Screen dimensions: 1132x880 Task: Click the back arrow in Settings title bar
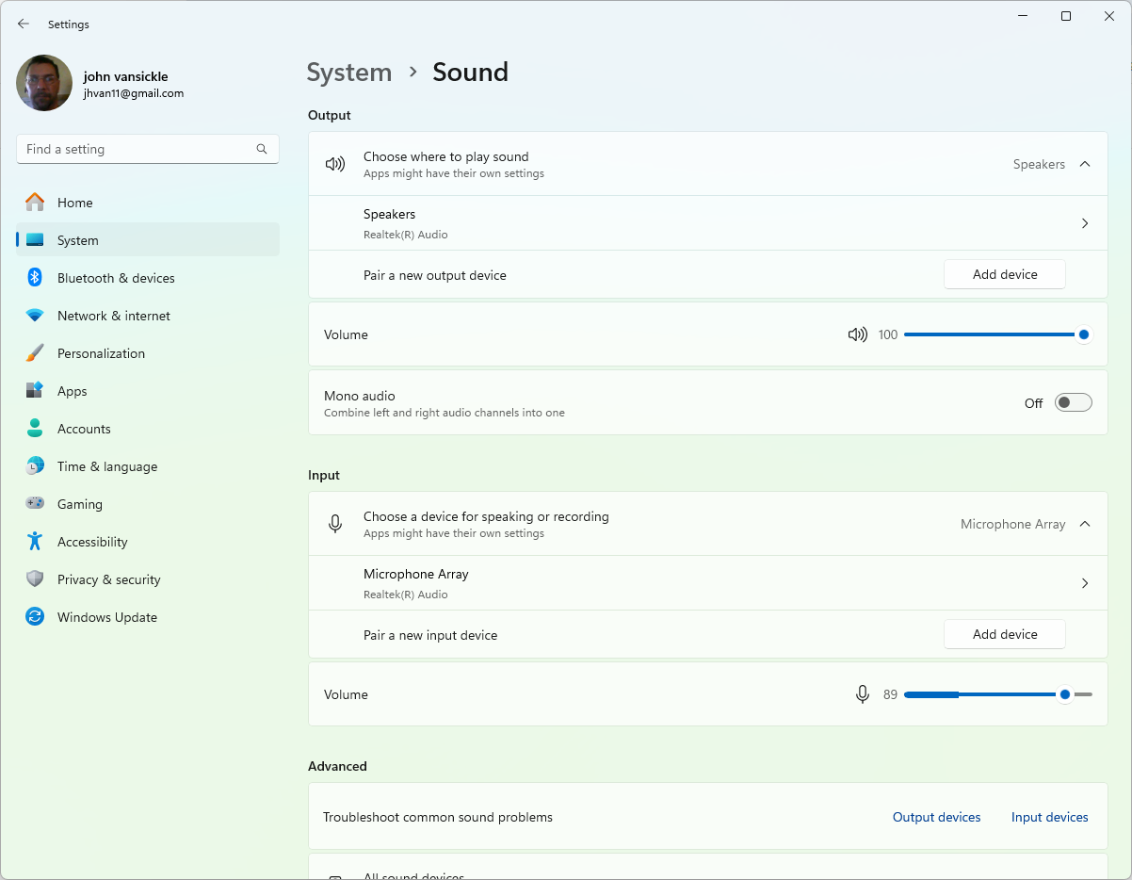[x=24, y=24]
